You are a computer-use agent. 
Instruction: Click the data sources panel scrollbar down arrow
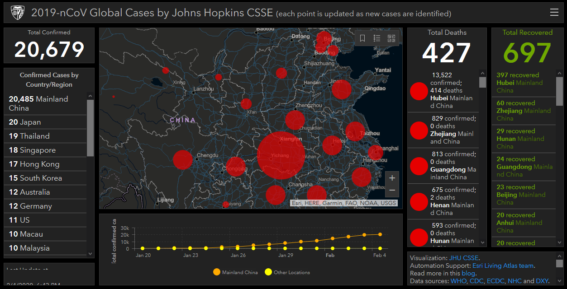(x=559, y=281)
